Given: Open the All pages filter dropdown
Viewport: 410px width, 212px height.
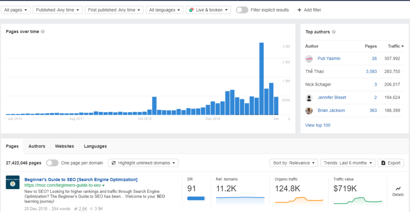Looking at the screenshot, I should 16,10.
